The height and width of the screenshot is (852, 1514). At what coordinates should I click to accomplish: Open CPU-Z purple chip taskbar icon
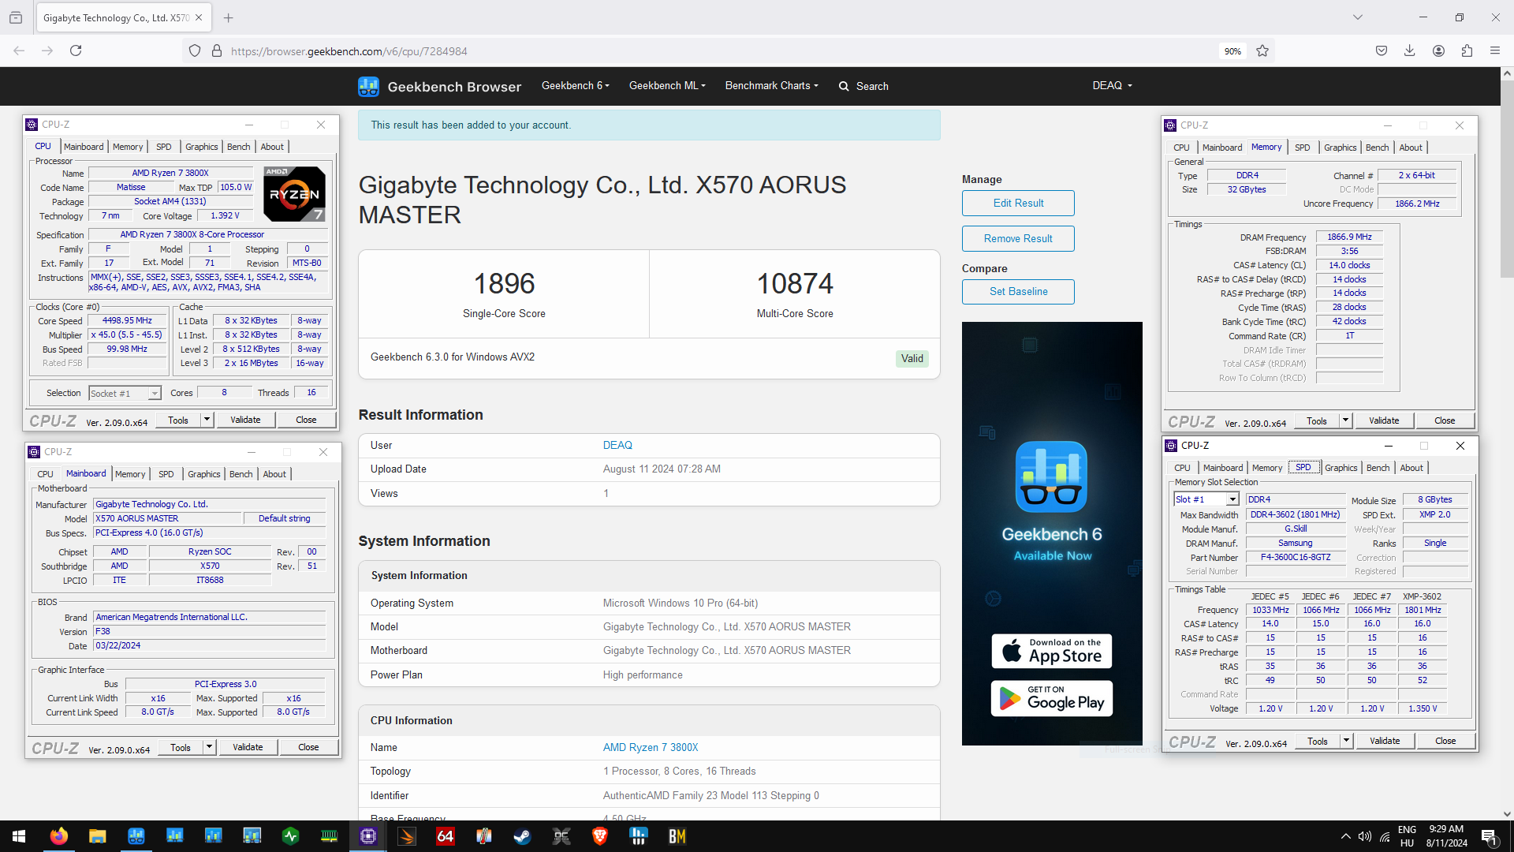(368, 836)
